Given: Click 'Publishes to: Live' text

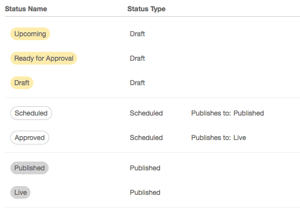Looking at the screenshot, I should (218, 138).
